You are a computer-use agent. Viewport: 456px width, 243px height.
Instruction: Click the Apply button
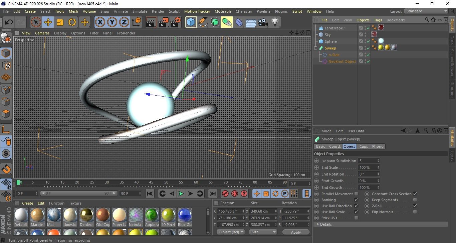(296, 232)
